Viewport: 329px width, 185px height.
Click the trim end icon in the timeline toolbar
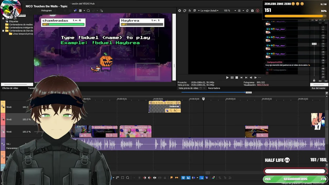click(150, 178)
